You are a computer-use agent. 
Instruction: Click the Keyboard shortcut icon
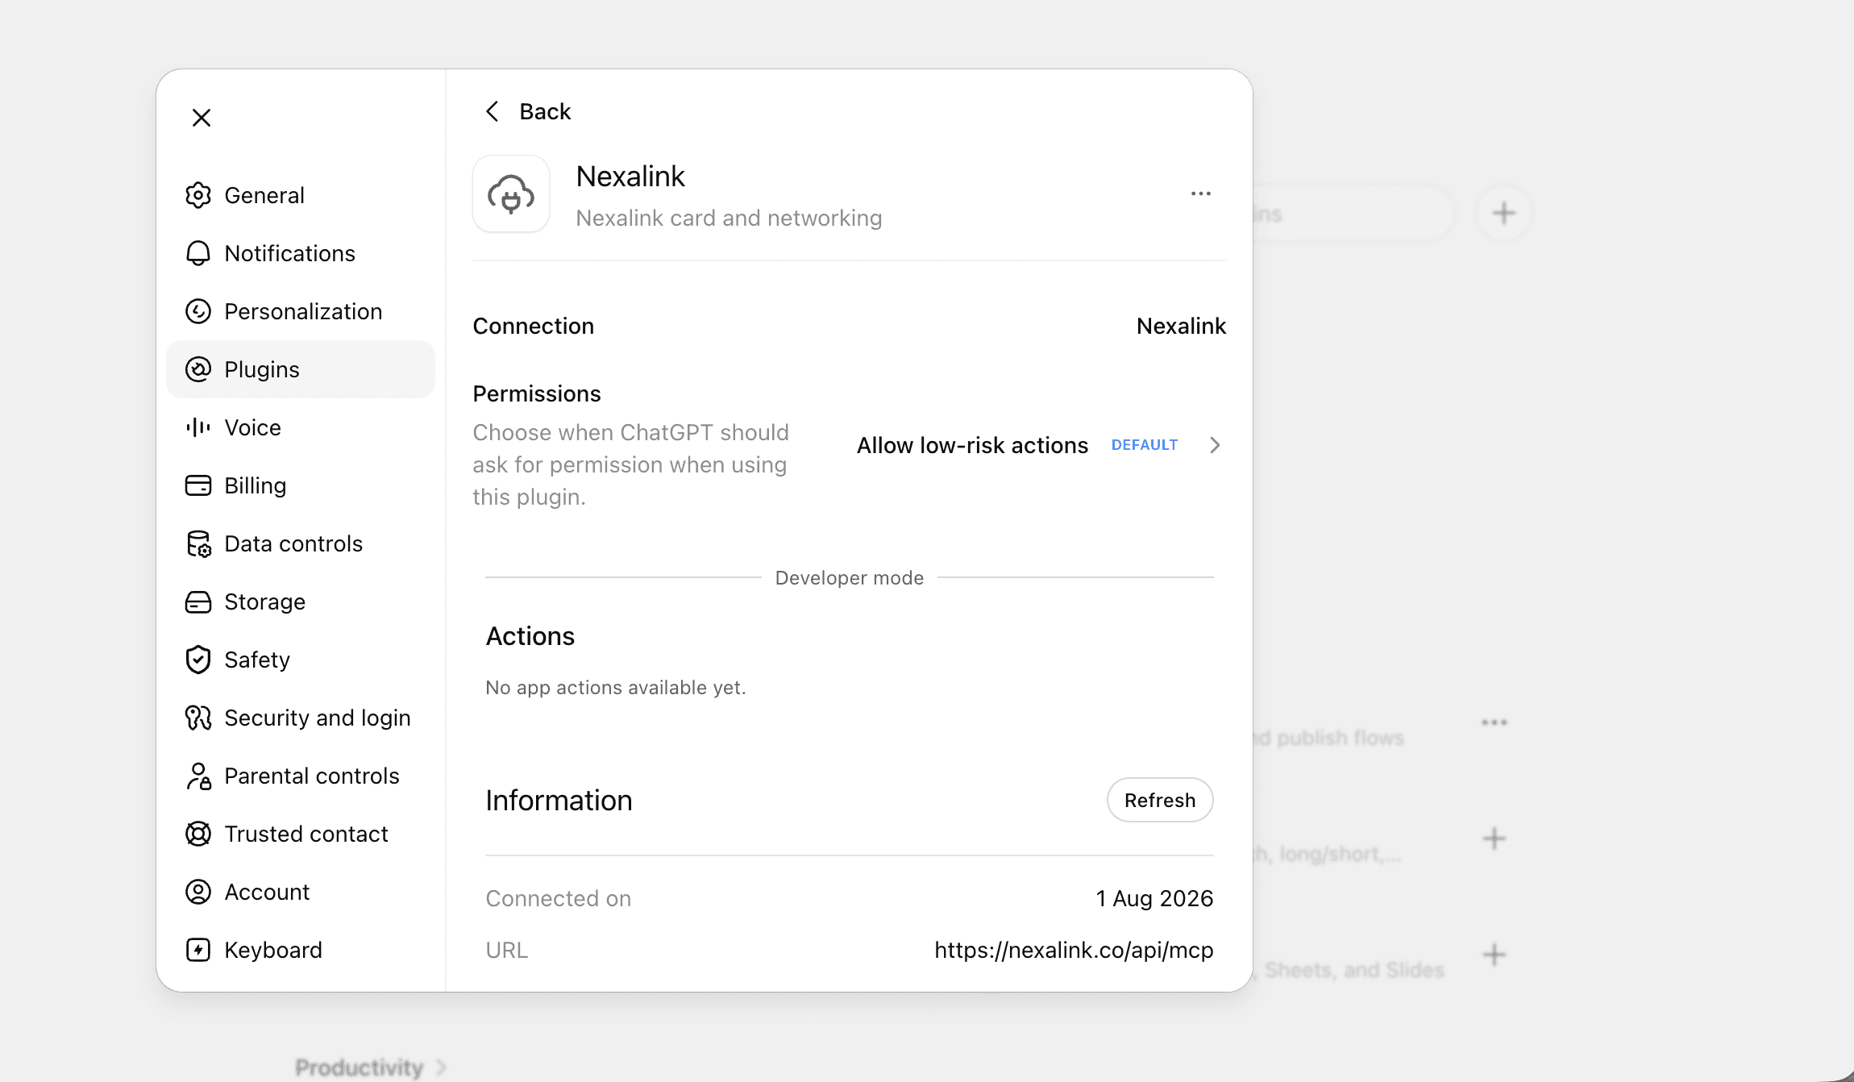tap(198, 950)
